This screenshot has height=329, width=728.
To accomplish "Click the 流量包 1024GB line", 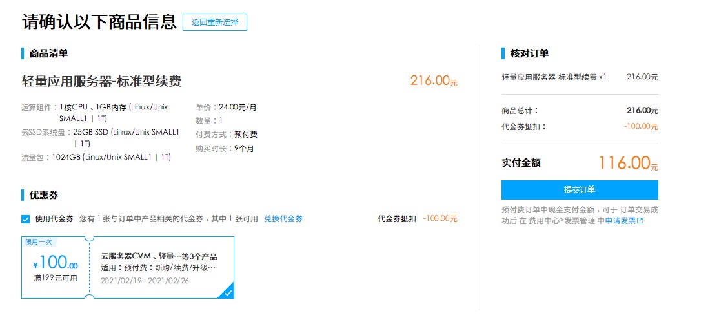I will click(x=96, y=157).
